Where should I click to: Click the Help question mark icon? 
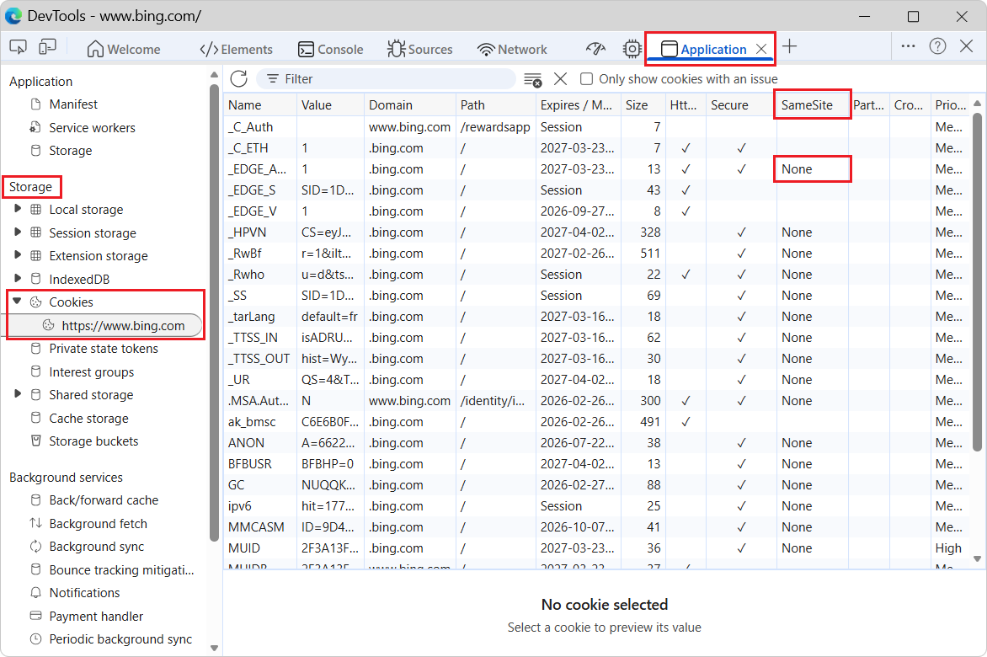937,46
